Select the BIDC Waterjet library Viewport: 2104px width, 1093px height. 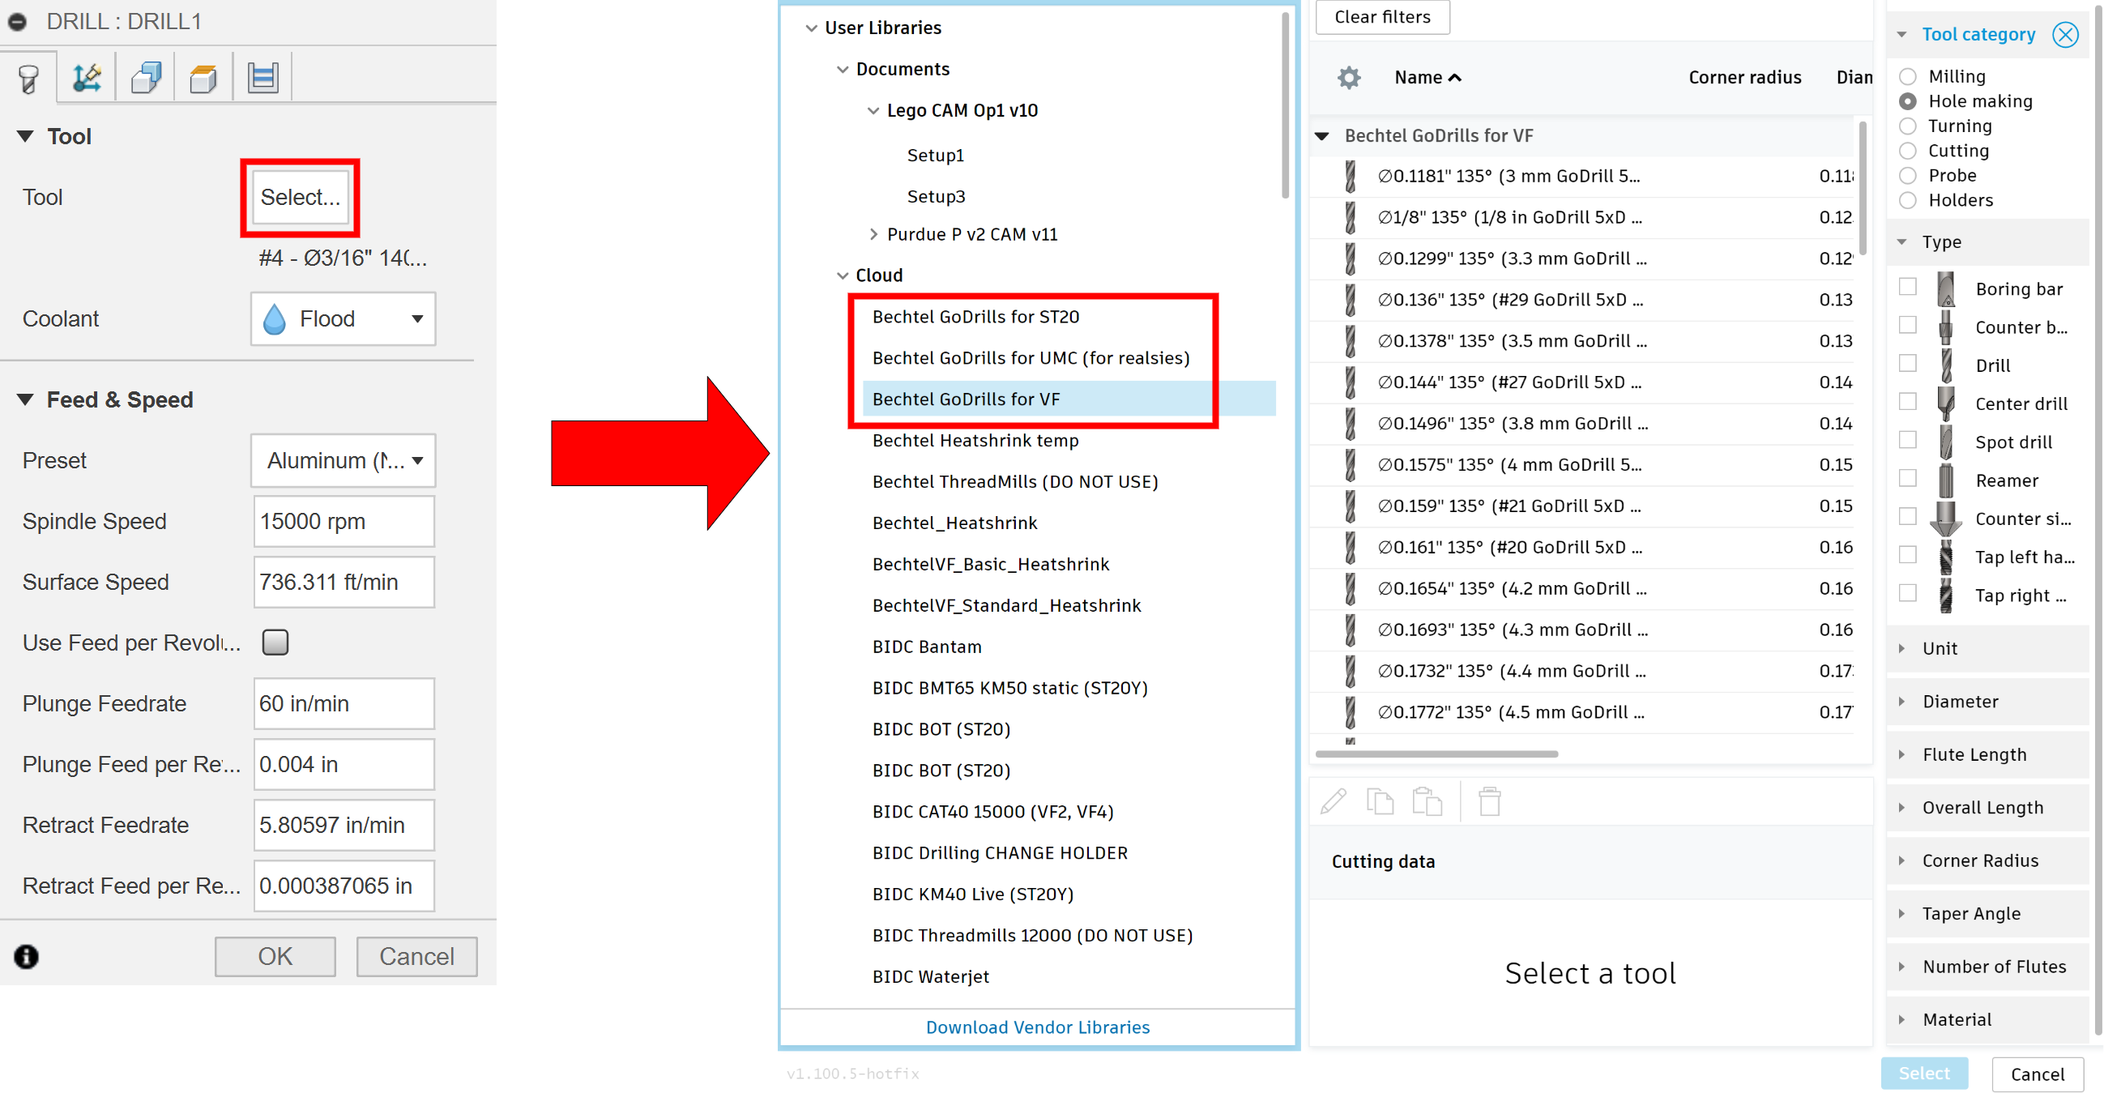click(930, 976)
